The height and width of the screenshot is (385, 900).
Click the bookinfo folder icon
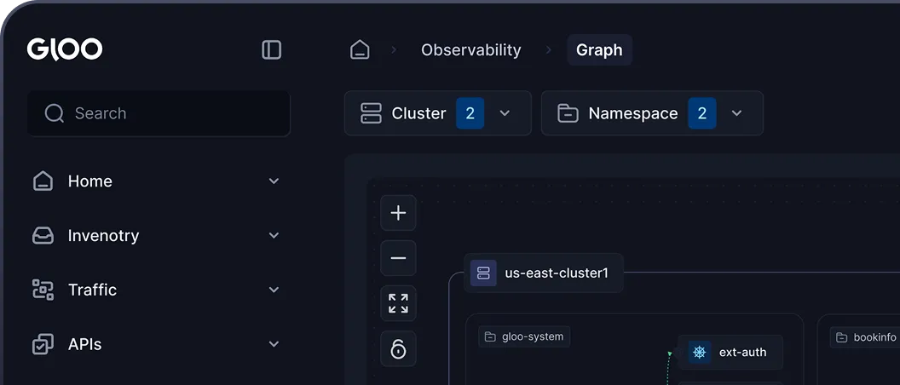[841, 337]
